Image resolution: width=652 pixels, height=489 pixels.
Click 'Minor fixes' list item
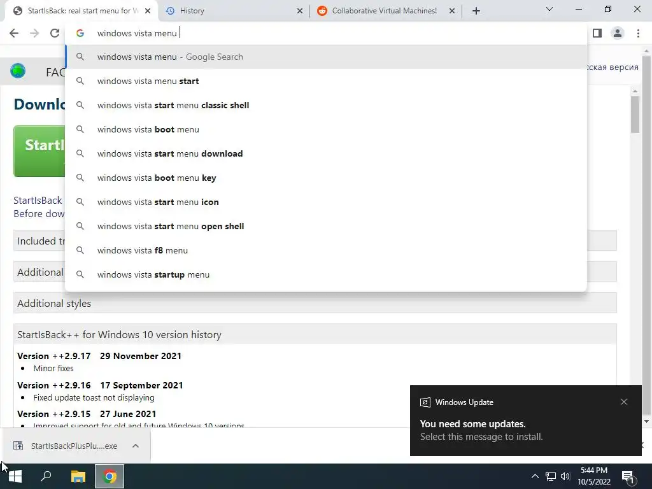tap(53, 368)
